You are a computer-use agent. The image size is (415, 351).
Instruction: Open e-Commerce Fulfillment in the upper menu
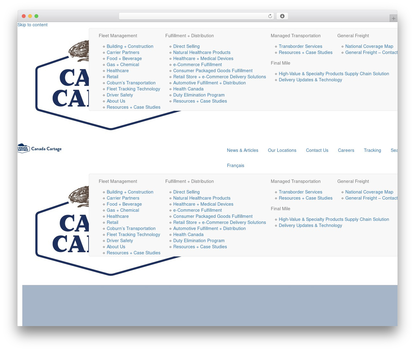click(197, 65)
